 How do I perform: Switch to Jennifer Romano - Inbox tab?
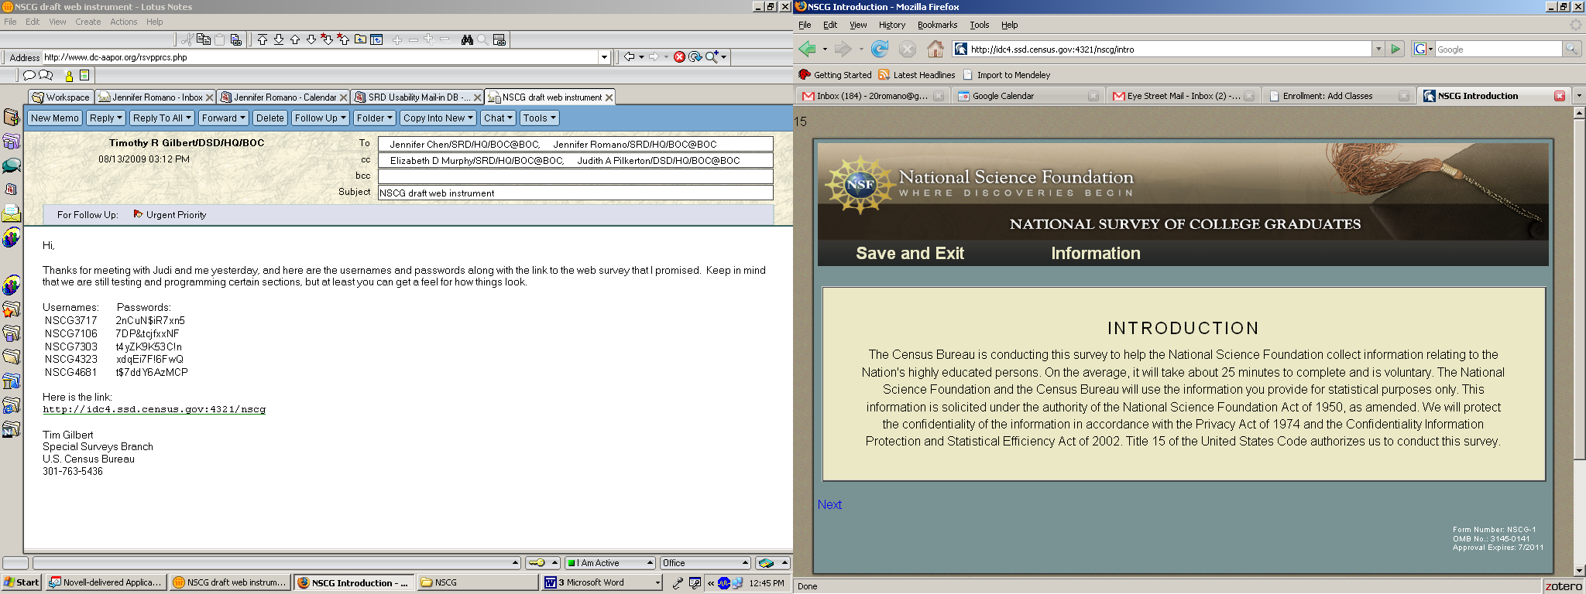156,97
